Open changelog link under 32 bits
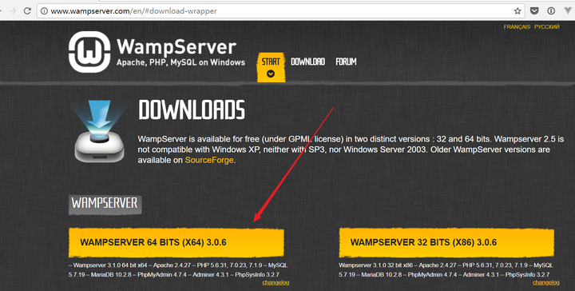Screen dimensions: 575x291 click(x=546, y=282)
